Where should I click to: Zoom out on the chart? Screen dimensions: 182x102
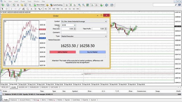(83, 5)
